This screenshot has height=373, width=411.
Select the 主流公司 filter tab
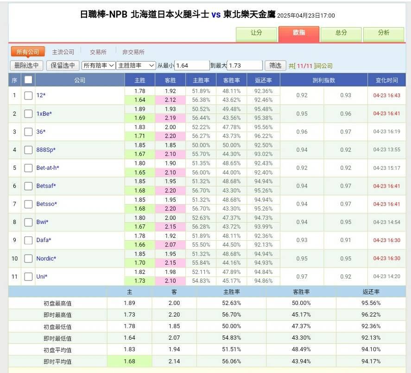[x=63, y=52]
